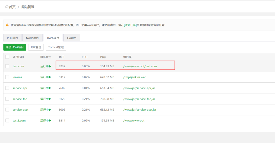Click the home icon in breadcrumb
Image resolution: width=275 pixels, height=143 pixels.
(7, 7)
